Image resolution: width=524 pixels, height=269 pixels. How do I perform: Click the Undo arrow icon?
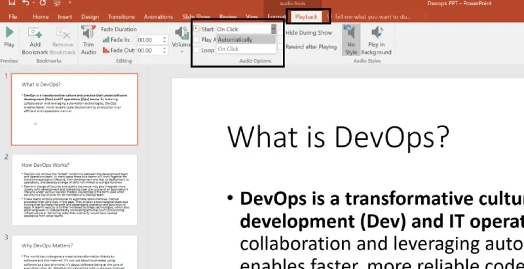tap(26, 3)
